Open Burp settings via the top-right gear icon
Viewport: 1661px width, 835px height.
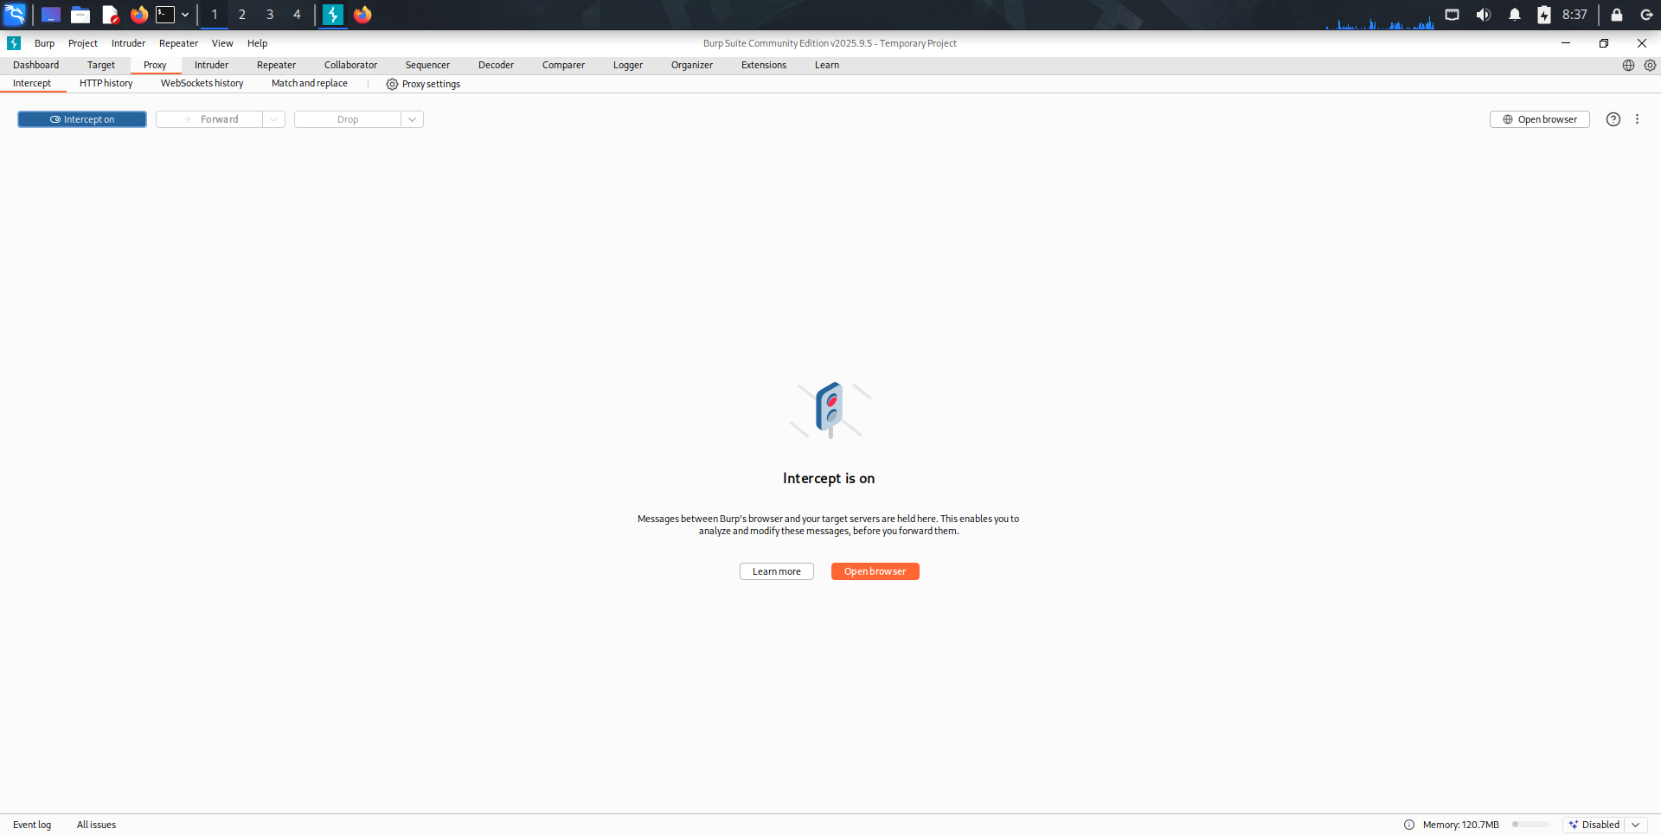[x=1650, y=66]
